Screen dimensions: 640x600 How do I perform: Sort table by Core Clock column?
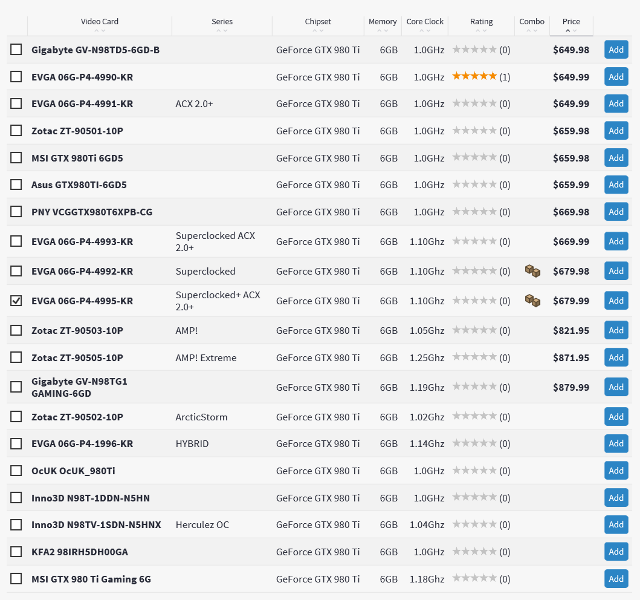[x=425, y=22]
